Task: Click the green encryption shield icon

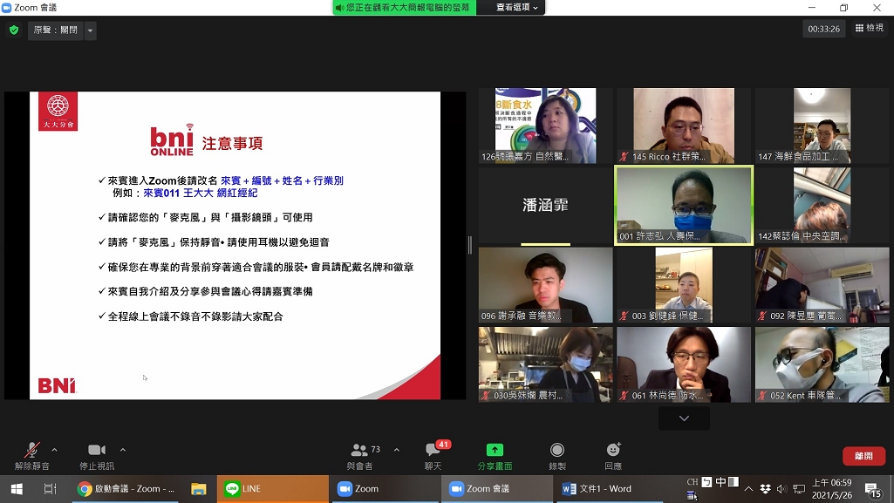Action: pyautogui.click(x=14, y=30)
